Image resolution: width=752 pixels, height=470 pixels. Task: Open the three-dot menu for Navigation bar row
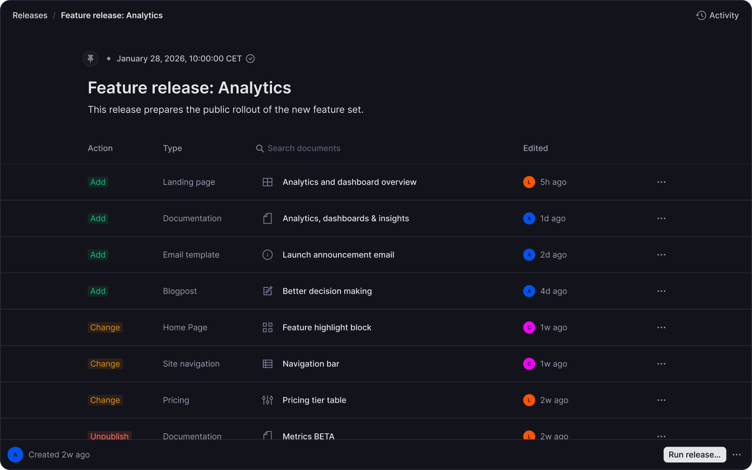661,364
